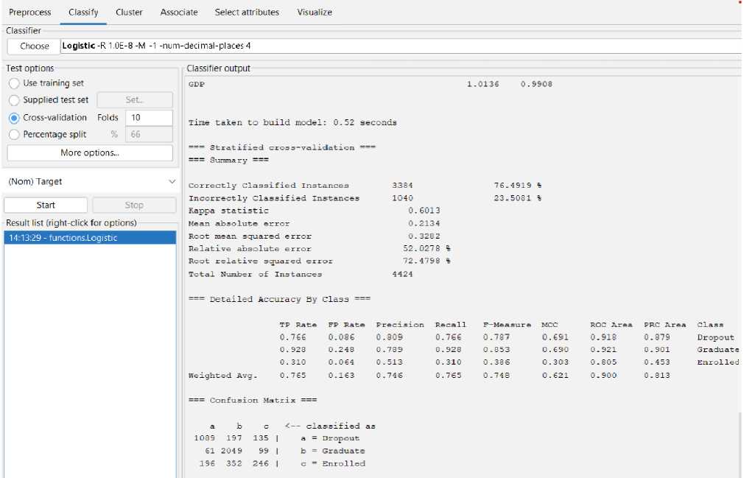Click the 'a = Dropout' confusion matrix legend
744x478 pixels.
pos(330,439)
